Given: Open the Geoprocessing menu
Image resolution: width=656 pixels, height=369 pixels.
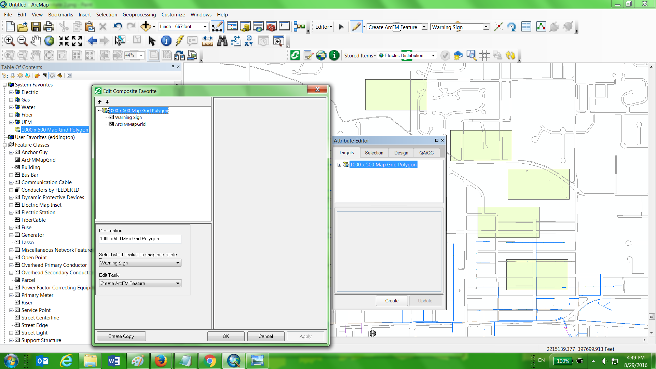Looking at the screenshot, I should (139, 14).
